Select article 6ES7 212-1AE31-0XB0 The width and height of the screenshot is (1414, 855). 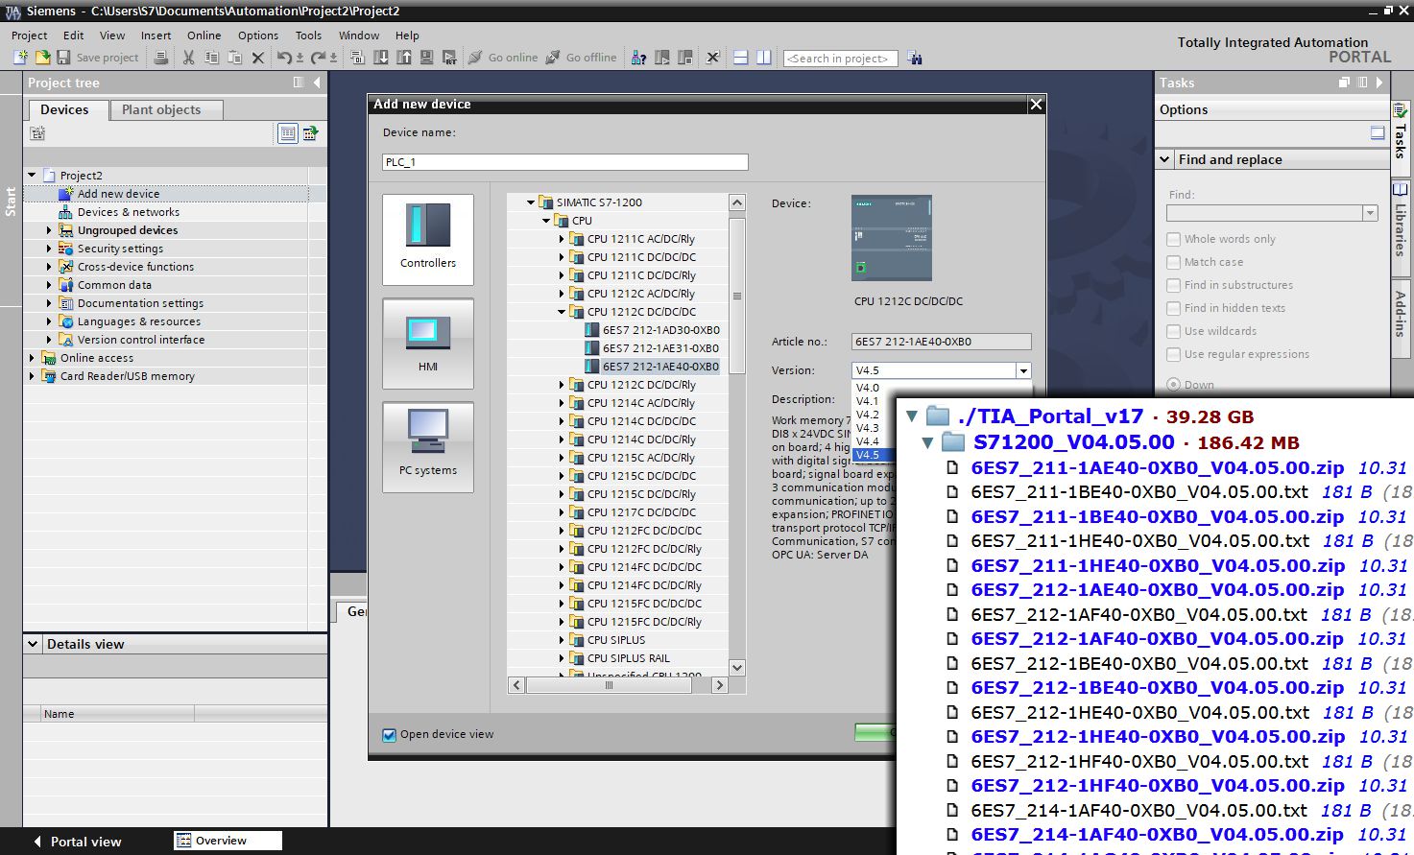point(652,348)
